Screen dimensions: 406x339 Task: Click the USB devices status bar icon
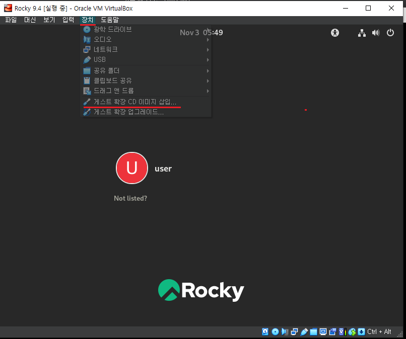coord(304,332)
